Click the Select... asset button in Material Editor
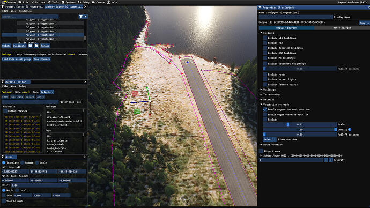The height and width of the screenshot is (208, 370). [x=47, y=92]
